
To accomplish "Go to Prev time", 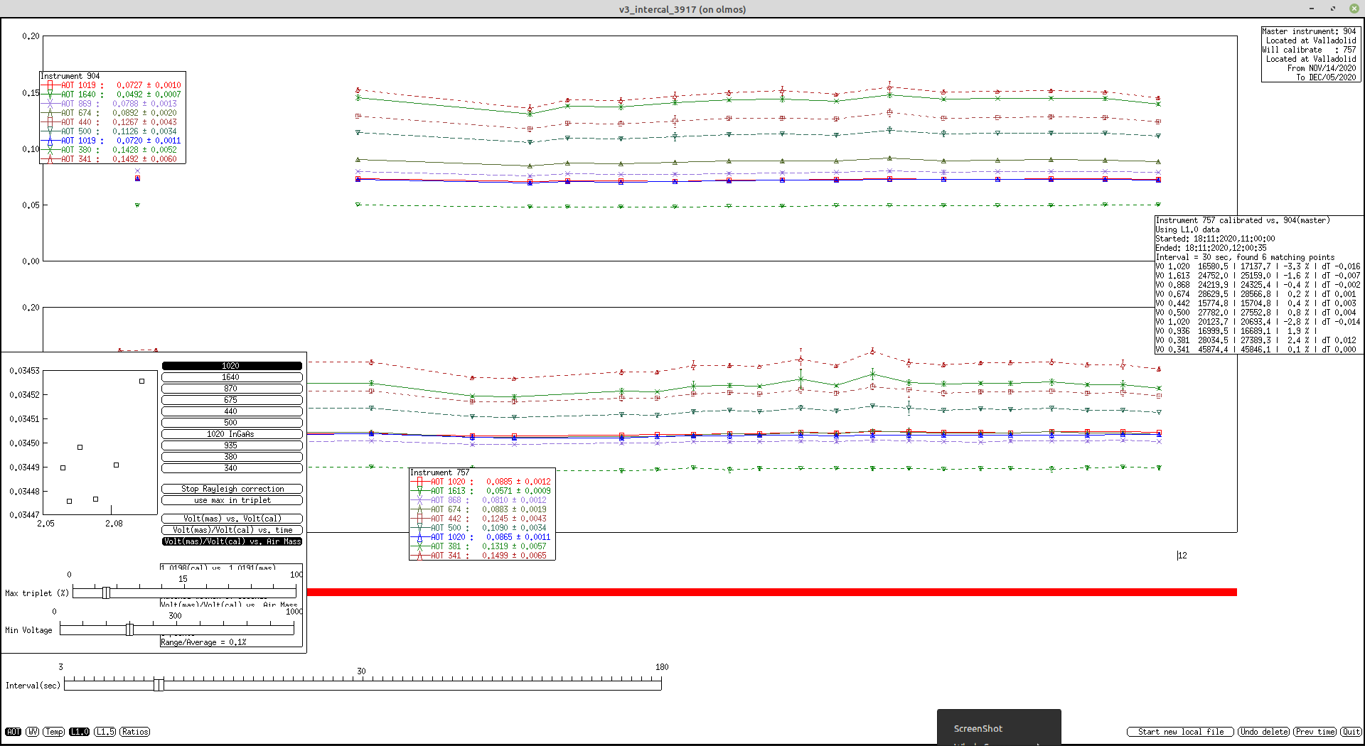I will tap(1315, 732).
